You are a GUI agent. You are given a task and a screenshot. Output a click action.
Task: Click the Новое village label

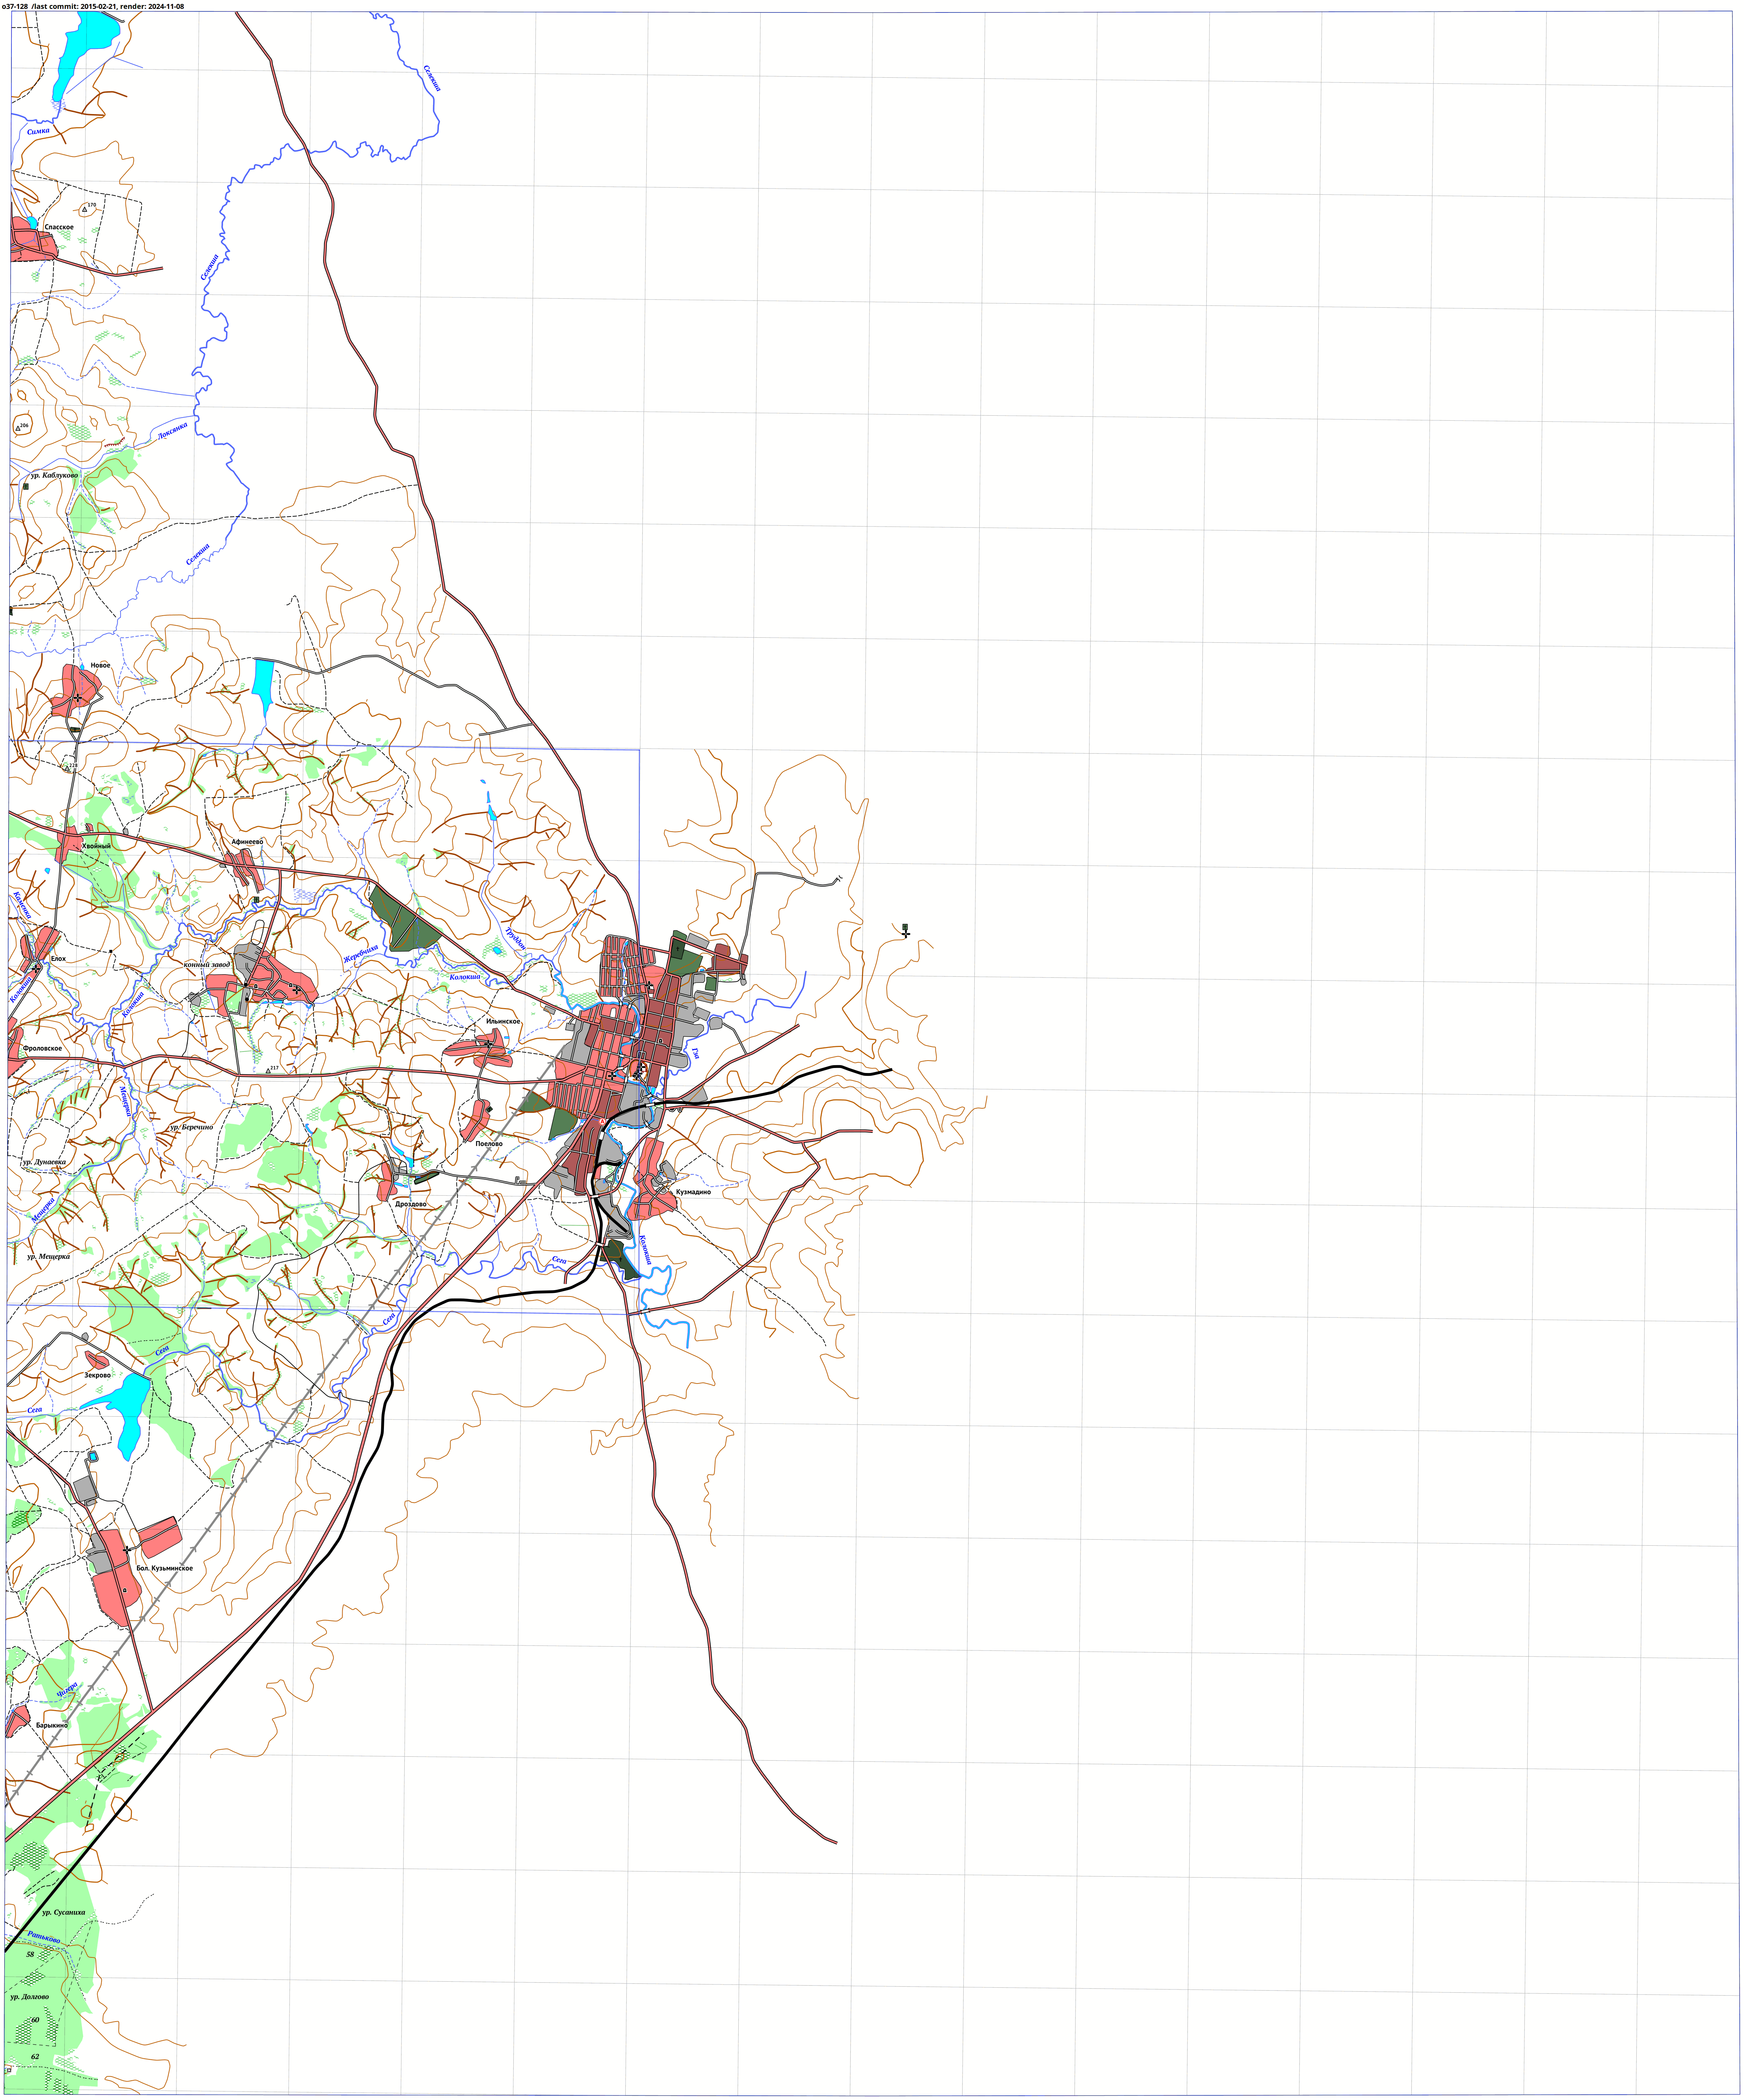pyautogui.click(x=100, y=665)
